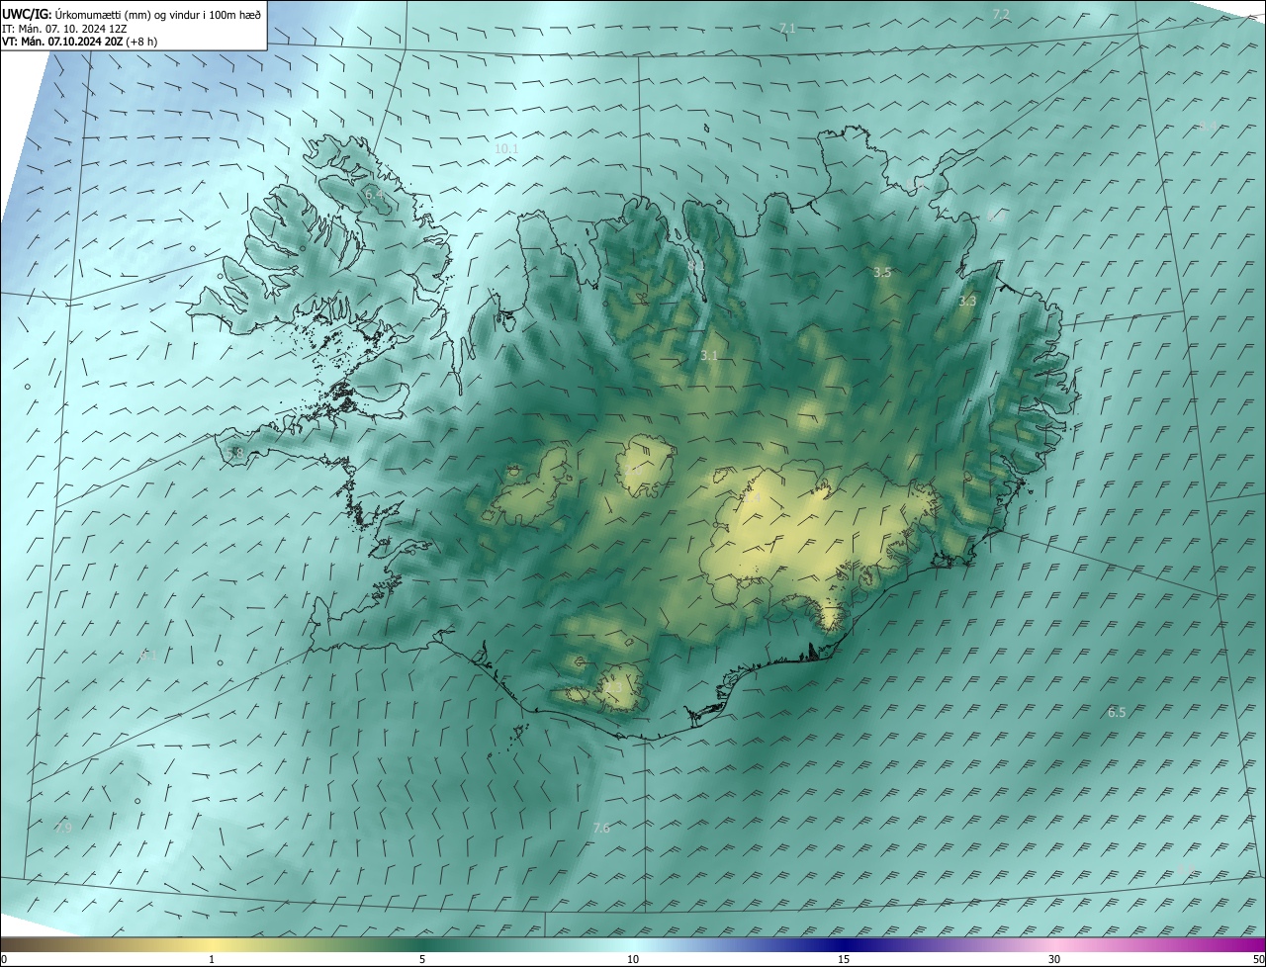The height and width of the screenshot is (967, 1266).
Task: Click the 3.3 value in northeast Iceland
Action: click(967, 301)
